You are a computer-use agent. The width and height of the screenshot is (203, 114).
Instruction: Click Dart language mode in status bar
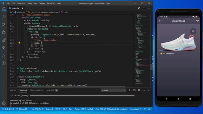pyautogui.click(x=70, y=109)
